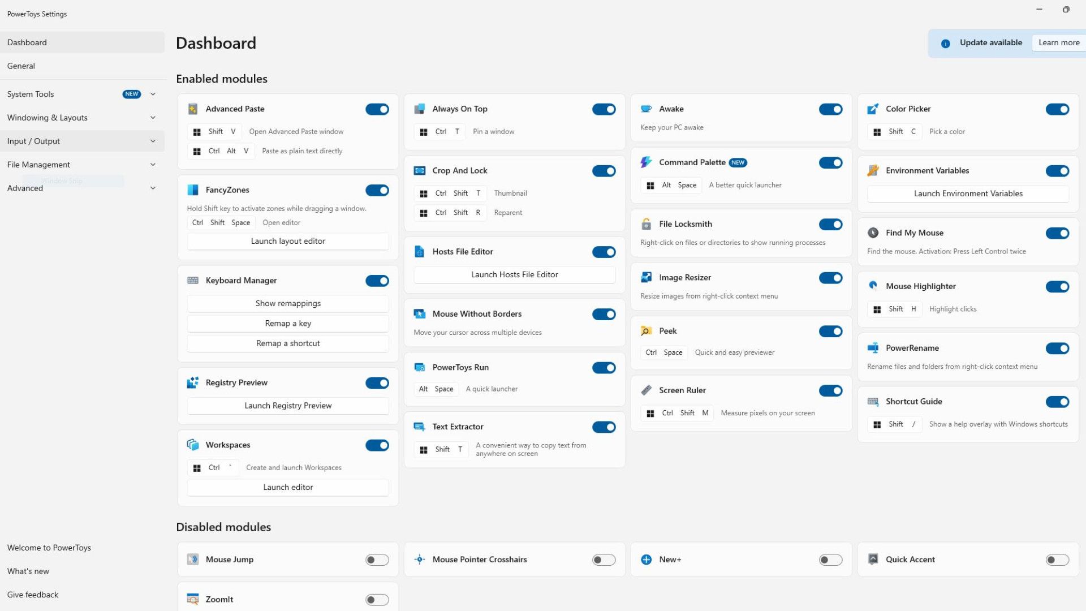Image resolution: width=1086 pixels, height=611 pixels.
Task: Click Remap a shortcut button
Action: coord(288,343)
